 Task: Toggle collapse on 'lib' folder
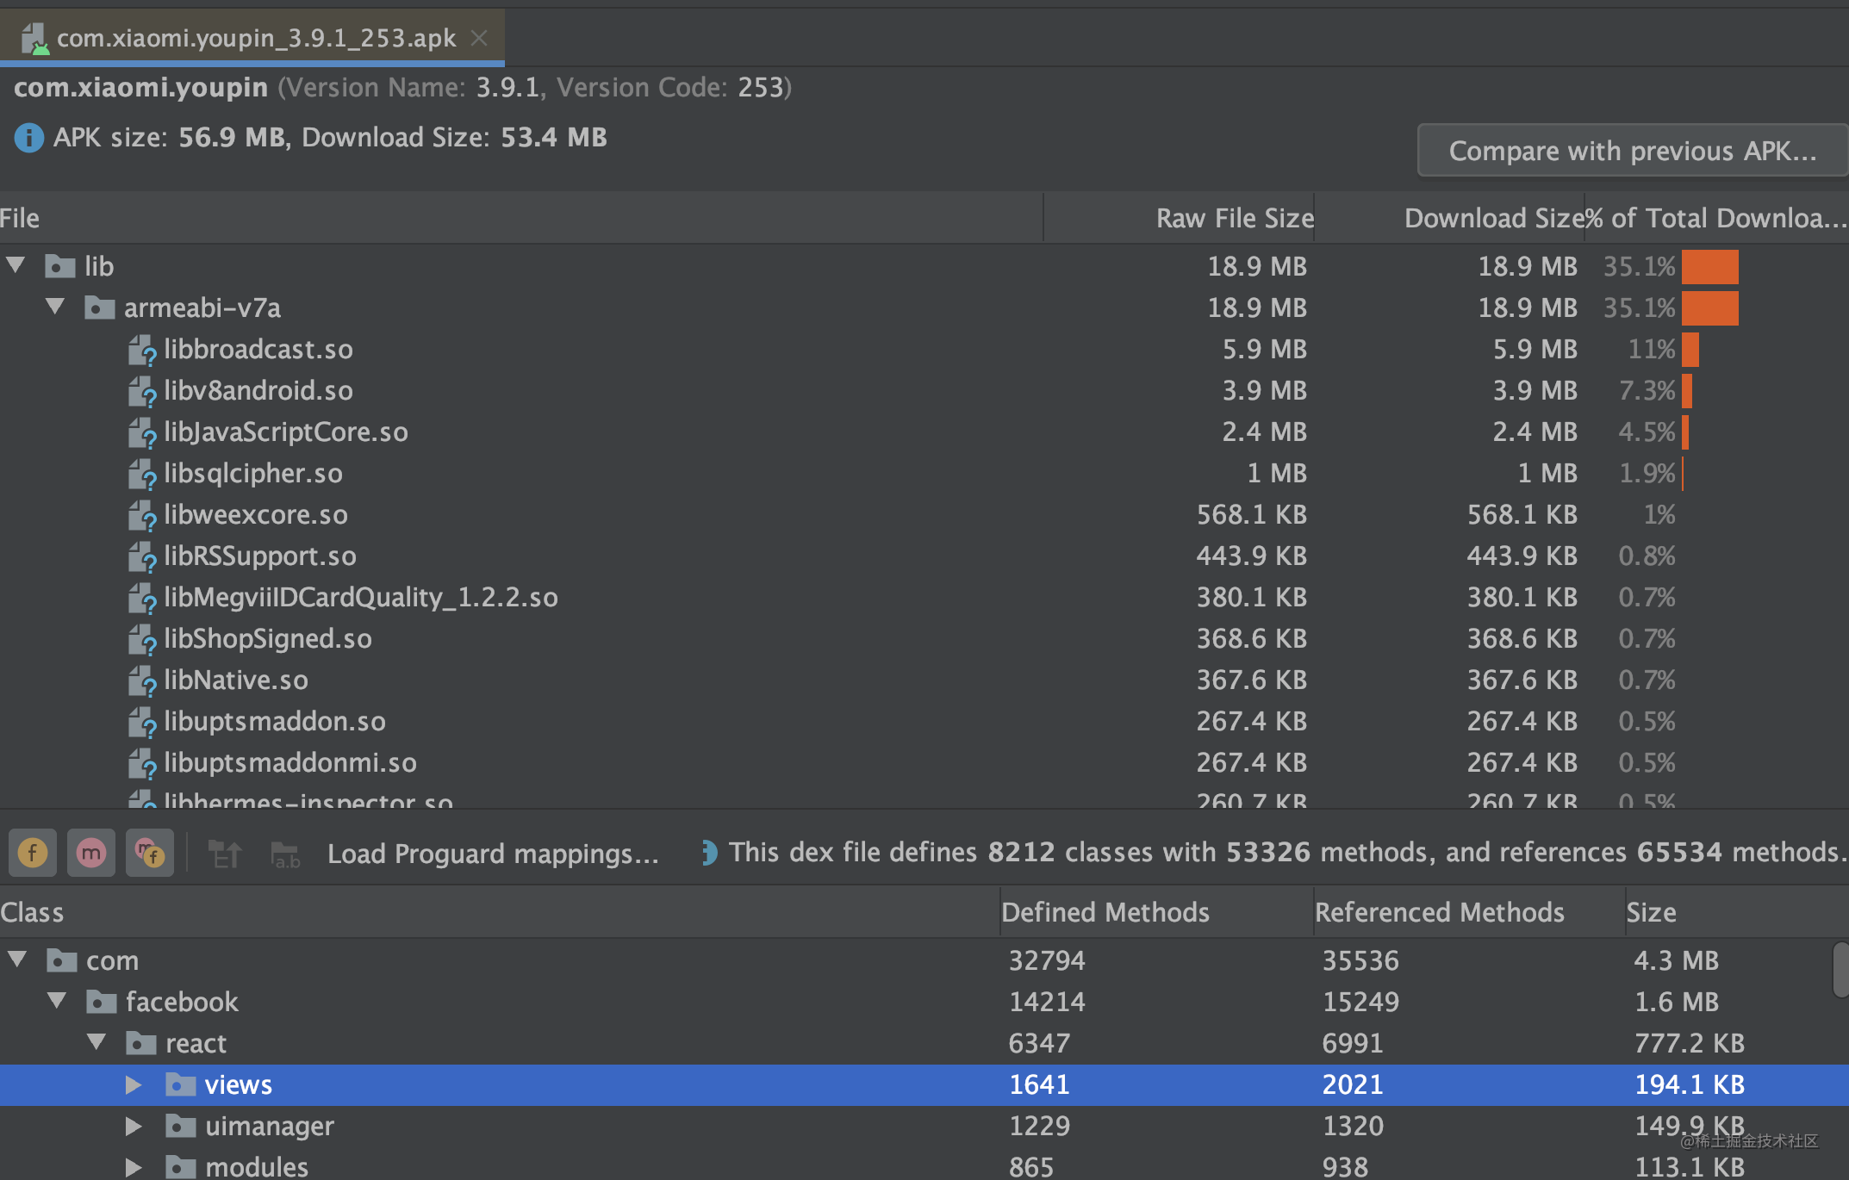[x=16, y=267]
